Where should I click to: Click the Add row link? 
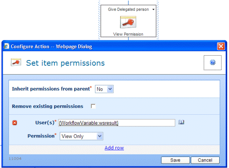click(x=114, y=148)
